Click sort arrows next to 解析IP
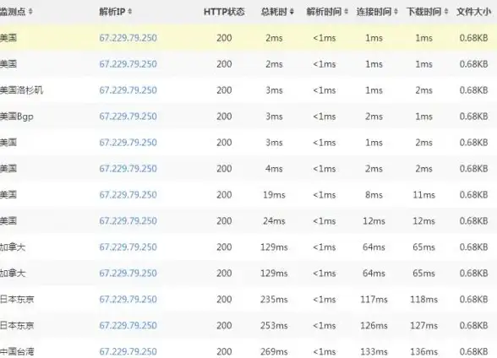The height and width of the screenshot is (358, 497). coord(130,12)
